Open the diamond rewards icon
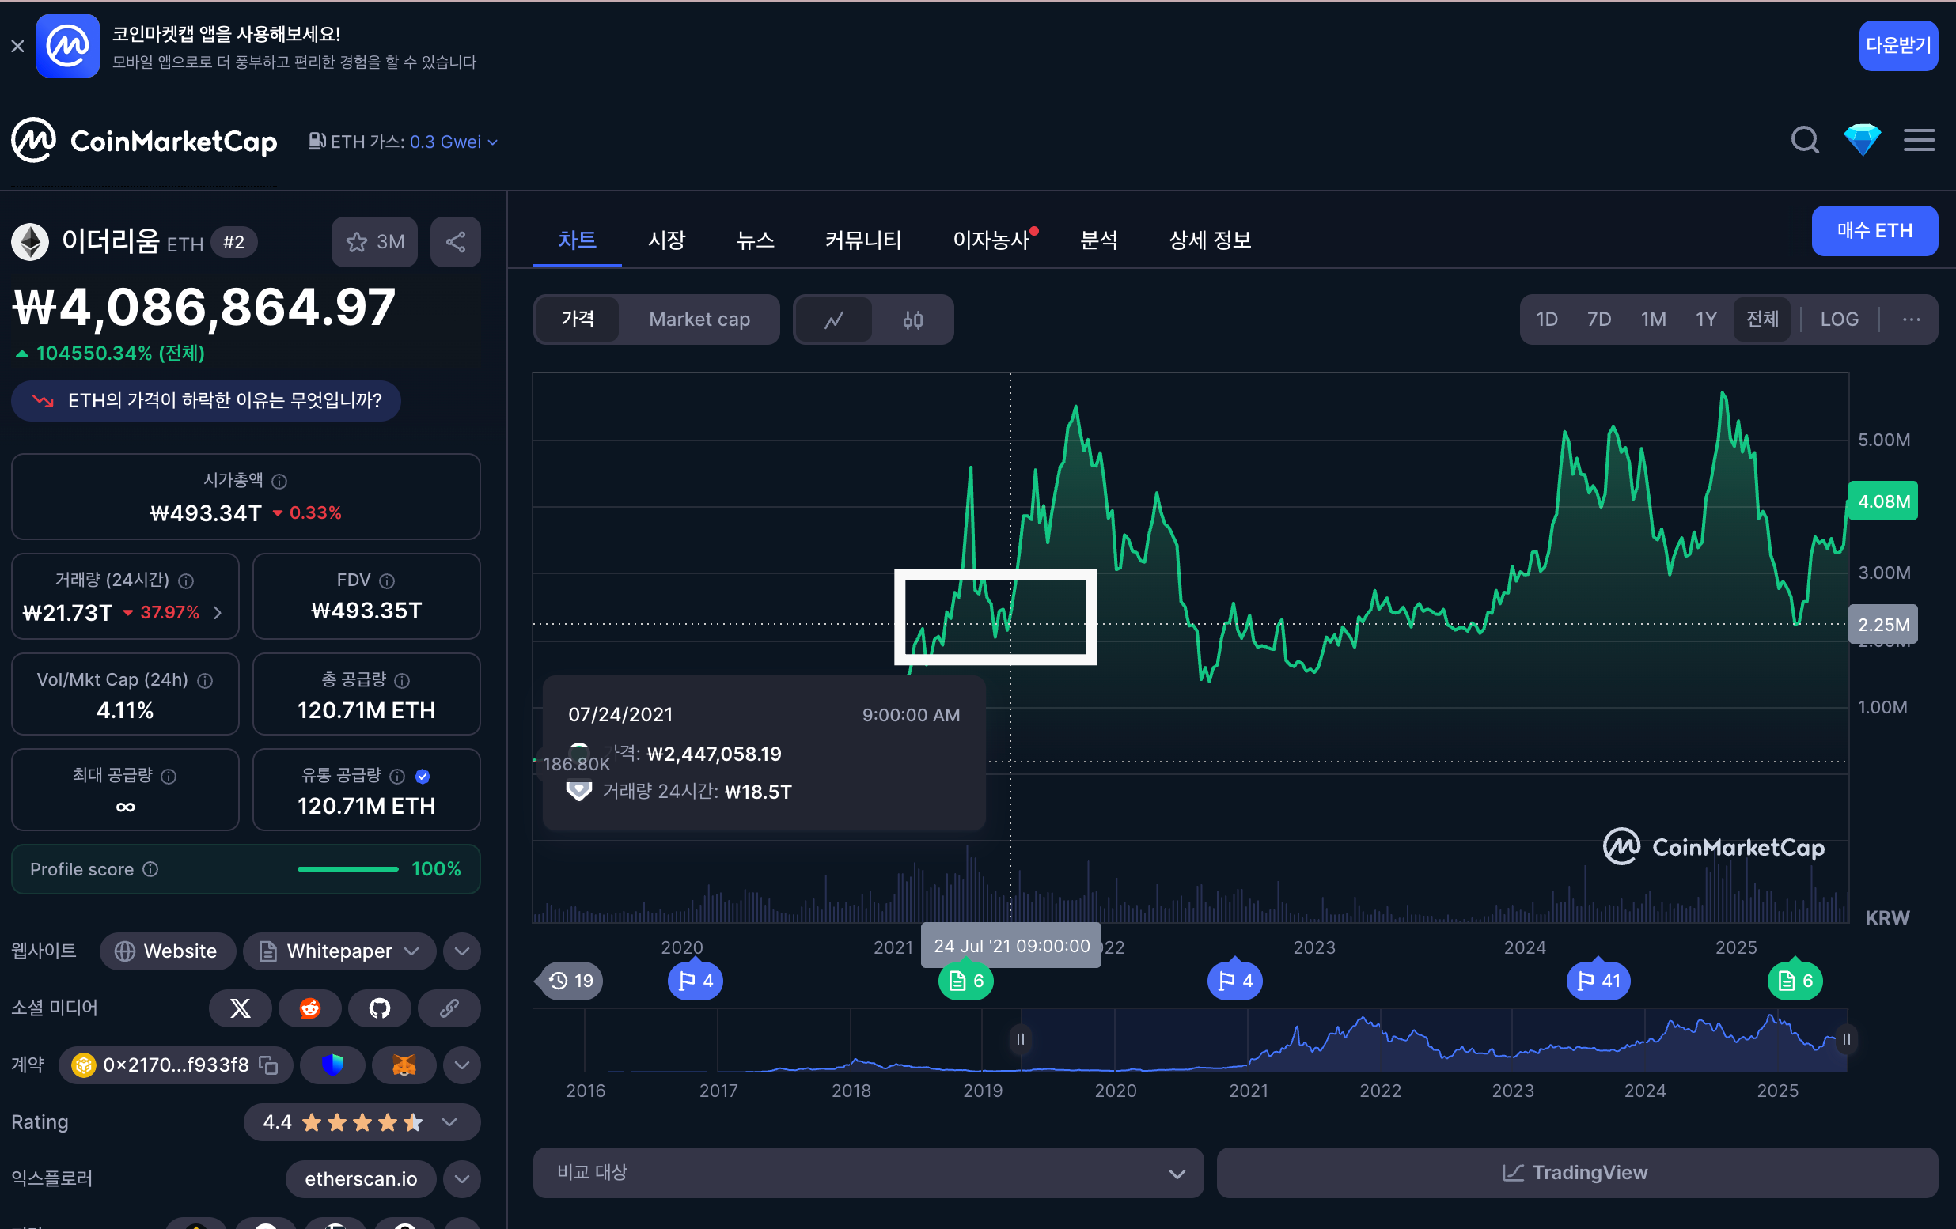 [1862, 141]
